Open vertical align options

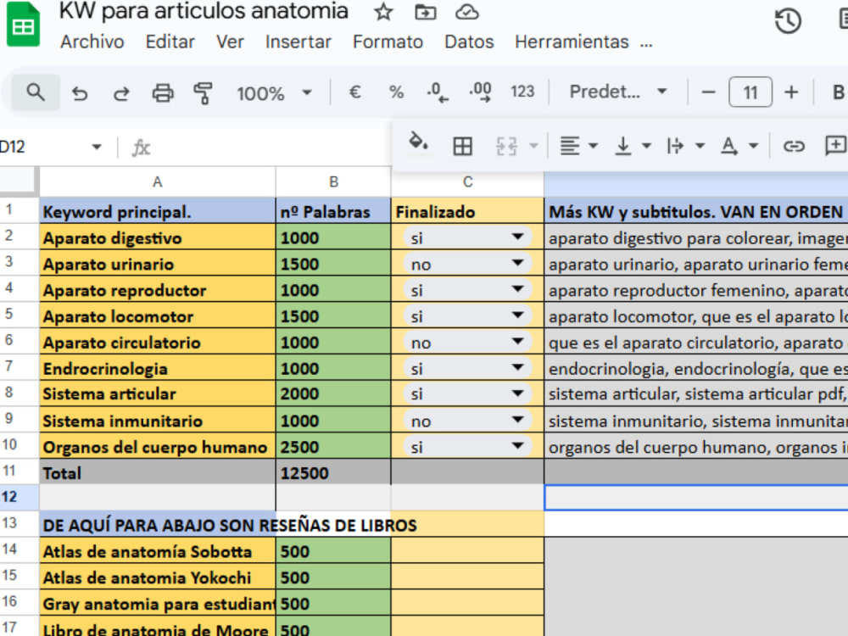click(633, 146)
